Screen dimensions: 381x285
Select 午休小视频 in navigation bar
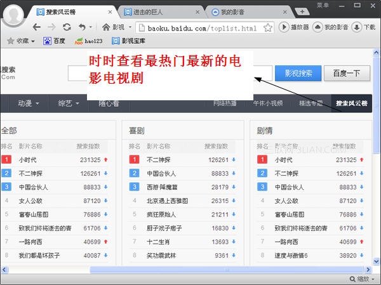[268, 103]
